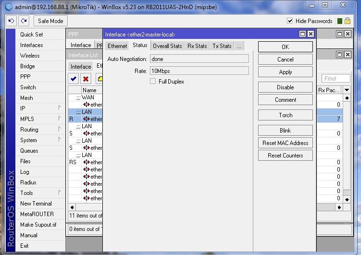Click the Redo arrow icon
Screen dimensions: 361x255
point(24,21)
